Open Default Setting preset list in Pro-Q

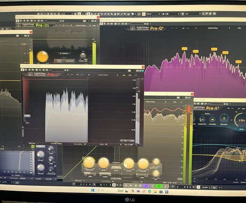pyautogui.click(x=212, y=28)
